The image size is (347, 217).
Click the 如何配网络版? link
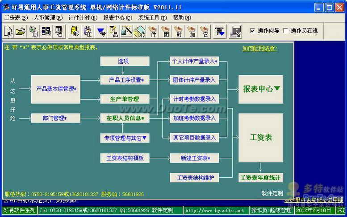[259, 48]
